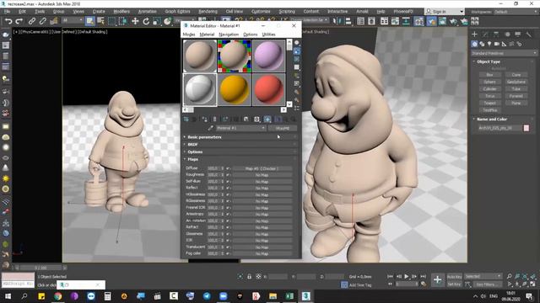Toggle the Fresnel IOR map checkbox

pos(228,208)
